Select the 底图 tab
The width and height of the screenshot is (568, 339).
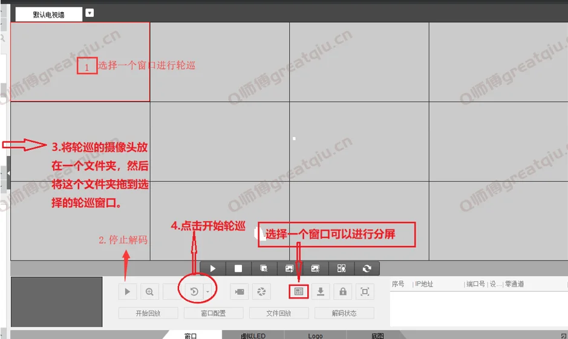tap(377, 335)
